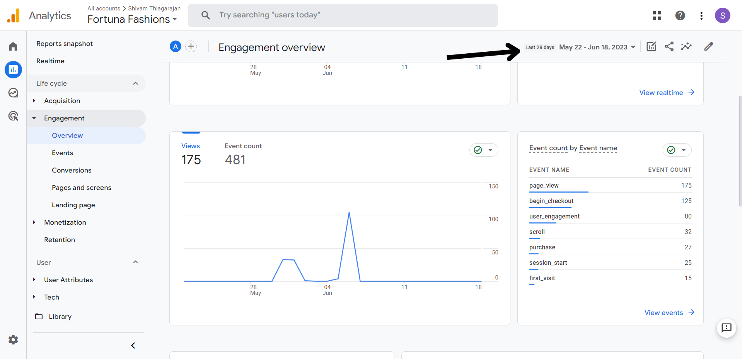Open the Home page in left navigation
This screenshot has width=742, height=359.
[x=13, y=46]
